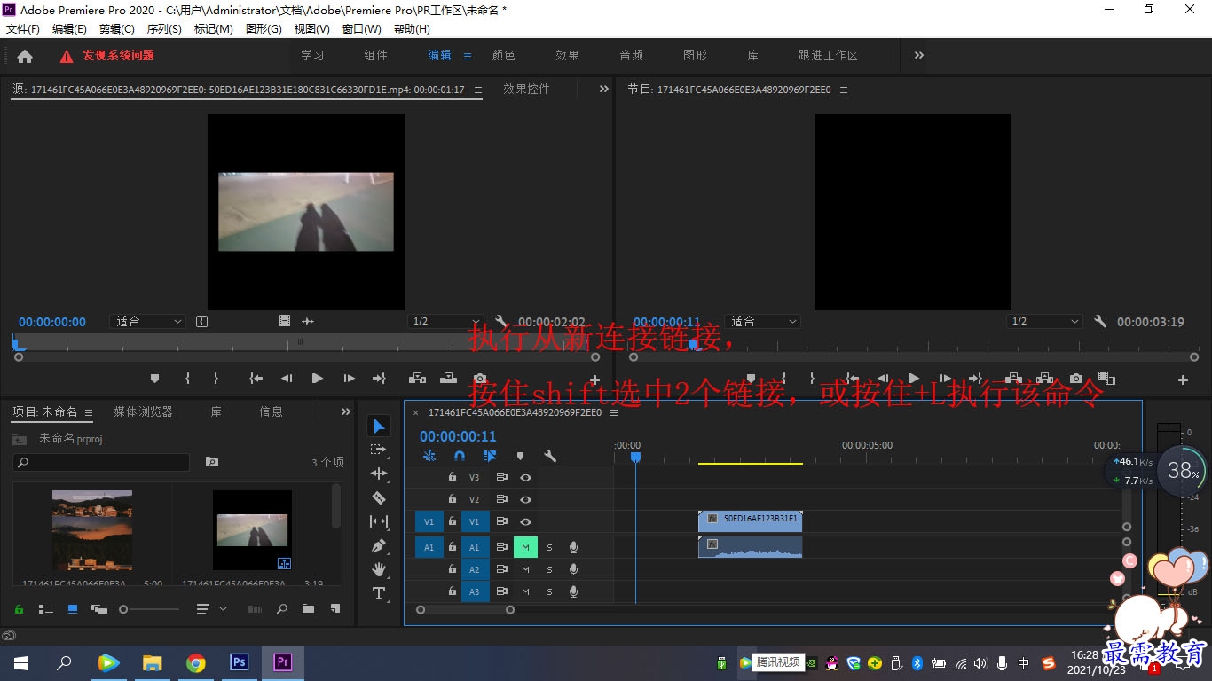Toggle insert sequences as nests icon
Screen dimensions: 1212x681
point(429,456)
